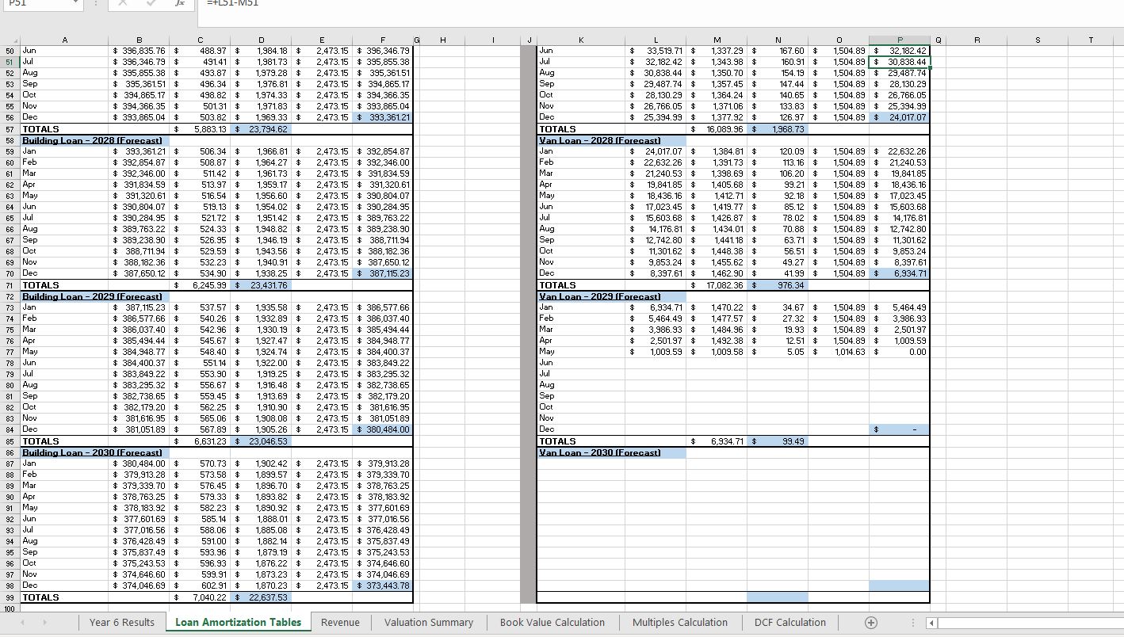Select the van loan balance cell 0.00
Viewport: 1124px width, 637px height.
pyautogui.click(x=900, y=352)
